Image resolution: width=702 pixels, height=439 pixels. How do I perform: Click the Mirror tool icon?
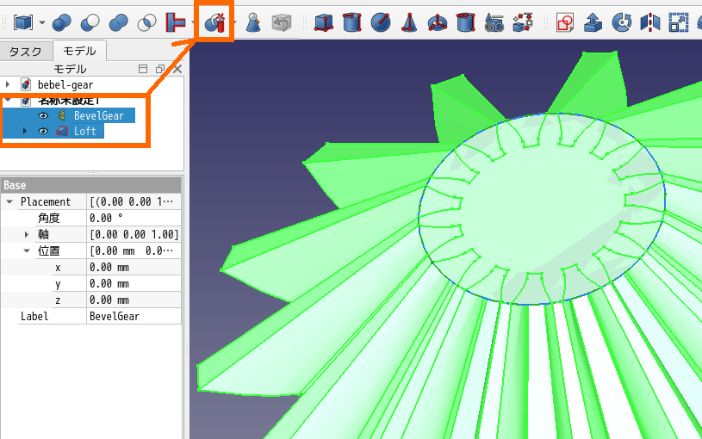(x=649, y=22)
